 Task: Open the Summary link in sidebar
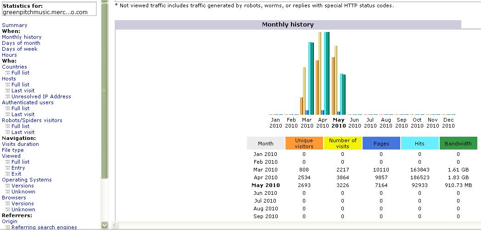(14, 25)
